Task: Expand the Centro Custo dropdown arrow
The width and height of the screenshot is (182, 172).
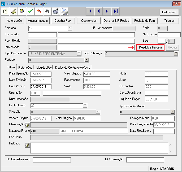Action: 85,106
